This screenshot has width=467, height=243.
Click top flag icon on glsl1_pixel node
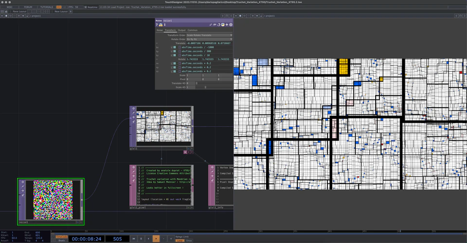[133, 167]
